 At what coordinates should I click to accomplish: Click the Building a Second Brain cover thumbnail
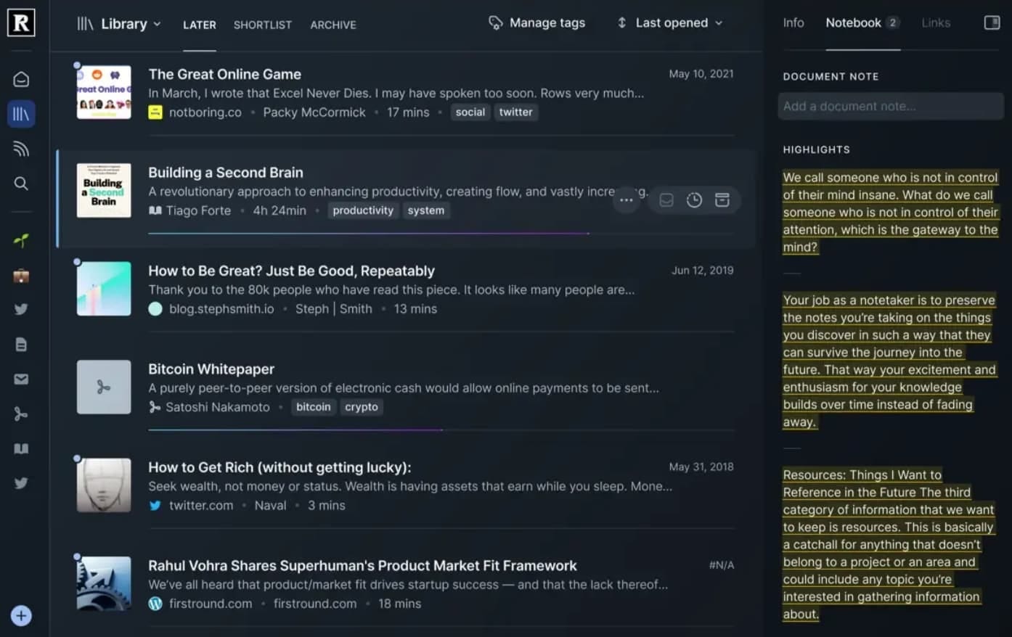point(104,191)
